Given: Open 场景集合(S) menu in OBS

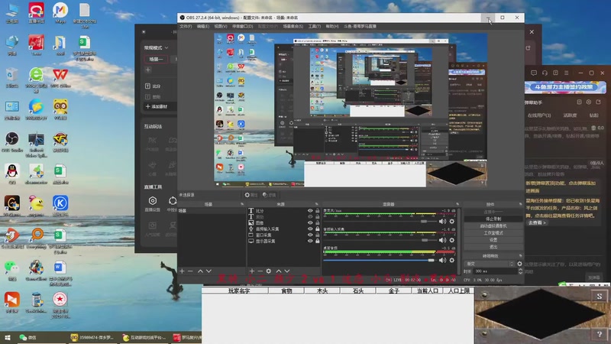Looking at the screenshot, I should click(293, 26).
